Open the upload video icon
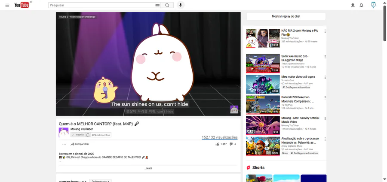 click(353, 5)
